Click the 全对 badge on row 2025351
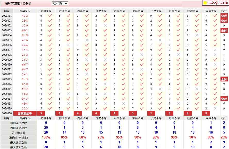 pos(224,16)
